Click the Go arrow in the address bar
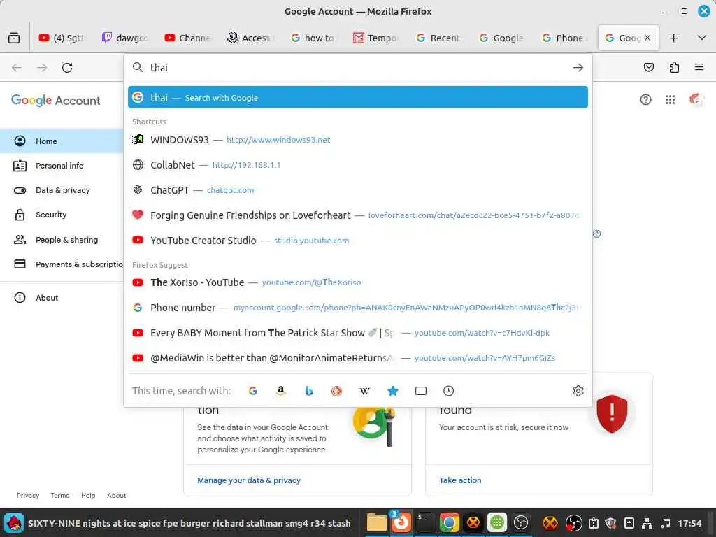Screen dimensions: 716x537 click(578, 68)
